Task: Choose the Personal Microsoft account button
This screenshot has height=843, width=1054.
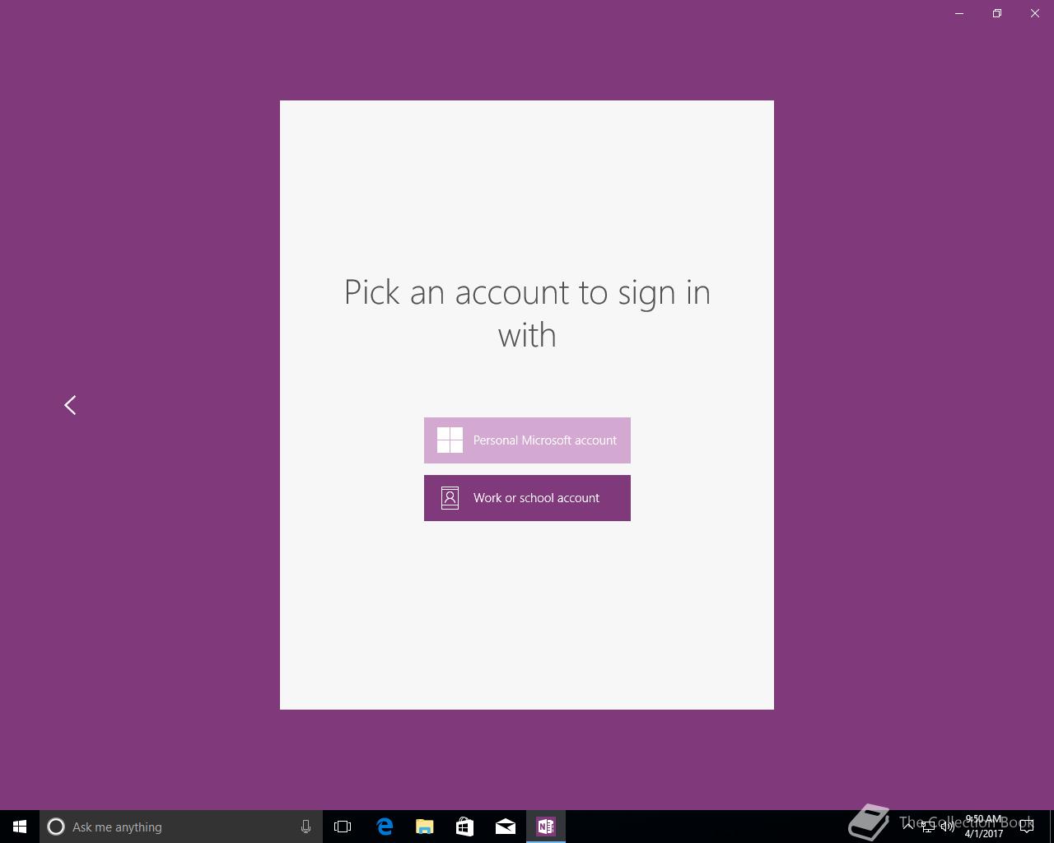Action: coord(527,440)
